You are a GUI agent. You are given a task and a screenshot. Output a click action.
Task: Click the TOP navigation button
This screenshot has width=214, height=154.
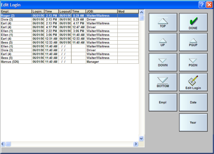click(x=163, y=22)
